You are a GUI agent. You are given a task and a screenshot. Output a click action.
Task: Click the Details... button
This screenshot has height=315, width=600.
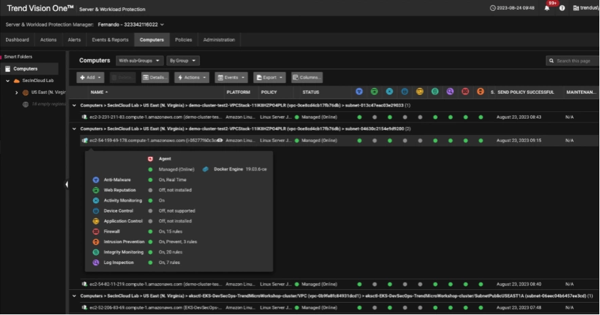click(155, 77)
